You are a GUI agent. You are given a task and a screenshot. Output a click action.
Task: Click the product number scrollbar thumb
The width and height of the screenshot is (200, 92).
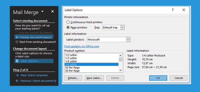coord(120,59)
